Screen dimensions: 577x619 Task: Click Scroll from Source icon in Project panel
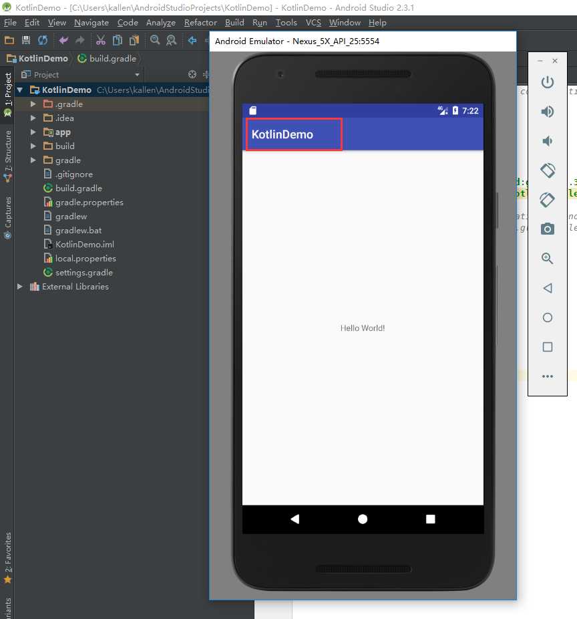(x=192, y=74)
